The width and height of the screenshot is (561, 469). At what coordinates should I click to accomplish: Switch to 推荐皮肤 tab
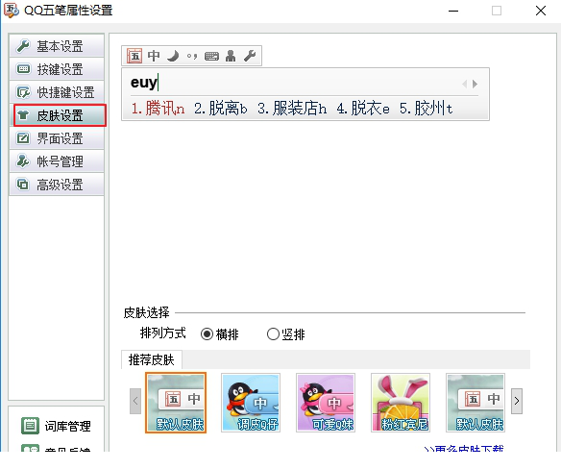[x=152, y=359]
